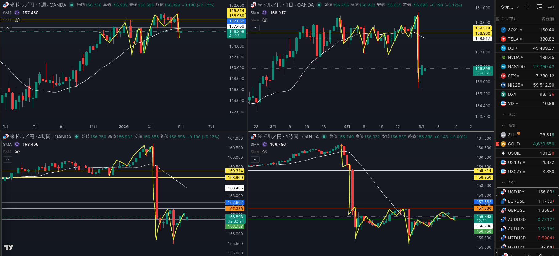Show the hidden SMA on the daily chart

265,20
